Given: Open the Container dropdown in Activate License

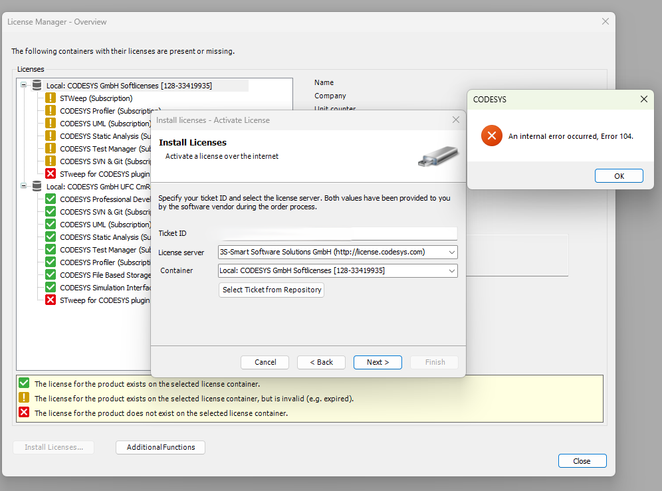Looking at the screenshot, I should point(452,270).
